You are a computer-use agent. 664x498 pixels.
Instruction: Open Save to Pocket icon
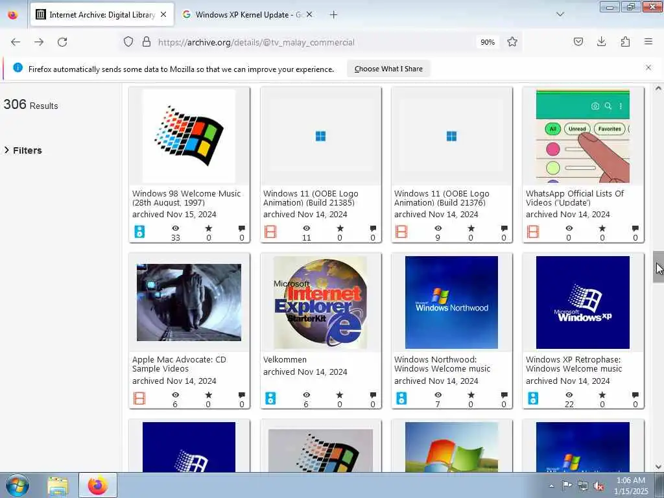(x=578, y=41)
